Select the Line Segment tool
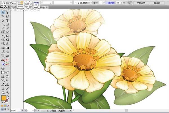 click(3, 24)
